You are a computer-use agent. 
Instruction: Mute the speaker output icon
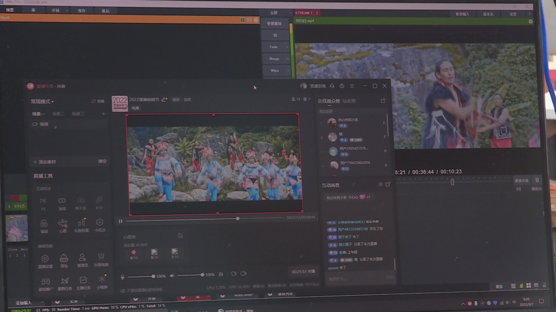click(x=172, y=275)
